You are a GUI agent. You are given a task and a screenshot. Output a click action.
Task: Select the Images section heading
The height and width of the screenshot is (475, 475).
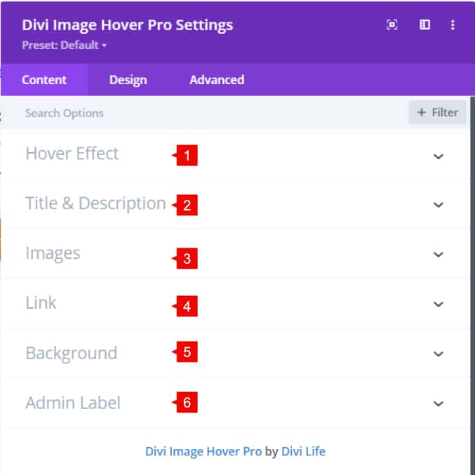tap(53, 253)
